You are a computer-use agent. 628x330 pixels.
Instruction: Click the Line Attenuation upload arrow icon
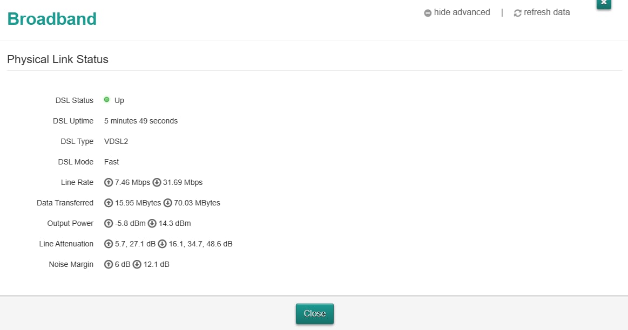[x=109, y=244]
